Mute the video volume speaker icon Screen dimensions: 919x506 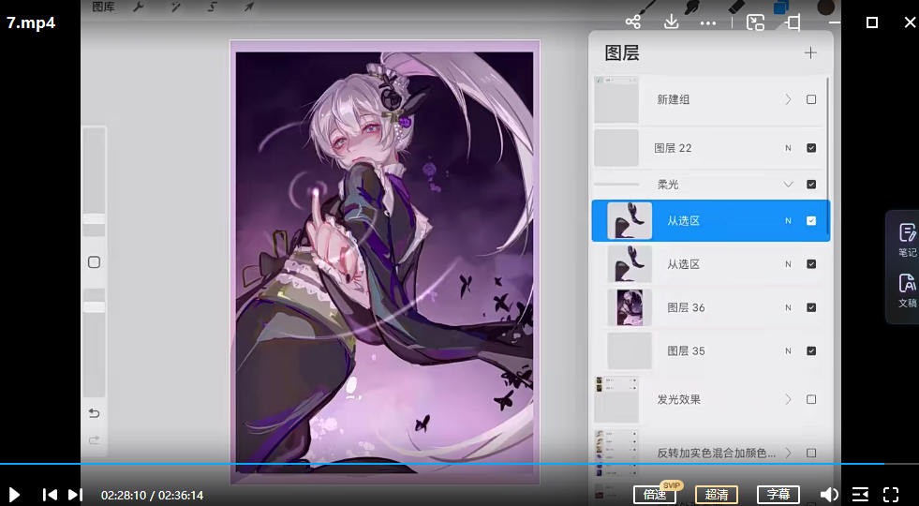coord(829,495)
